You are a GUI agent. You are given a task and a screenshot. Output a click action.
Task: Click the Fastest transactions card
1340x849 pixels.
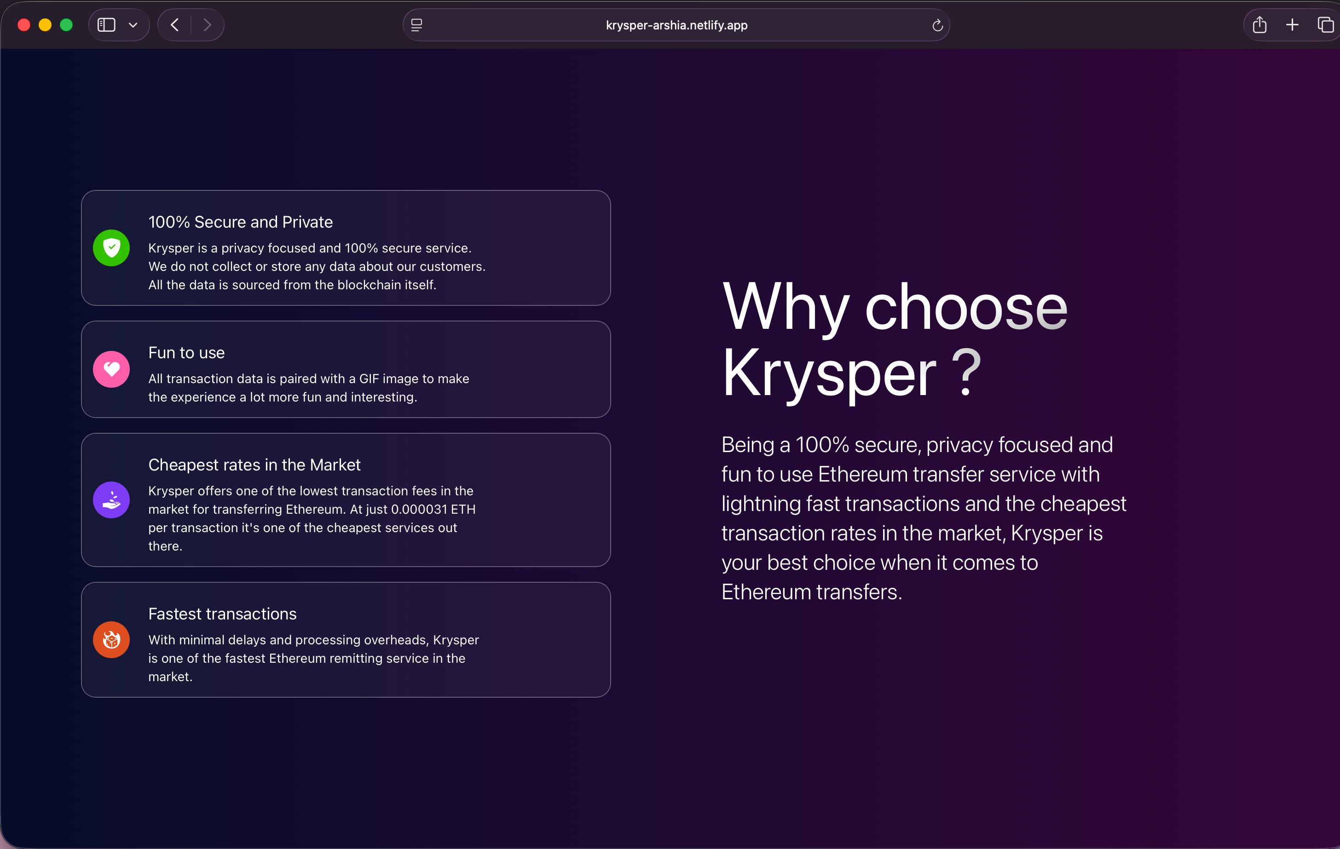point(346,640)
